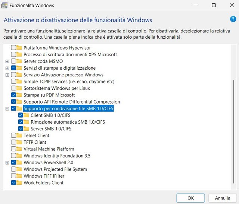239x204 pixels.
Task: Uncheck Work Folders Client checkbox
Action: (13, 182)
